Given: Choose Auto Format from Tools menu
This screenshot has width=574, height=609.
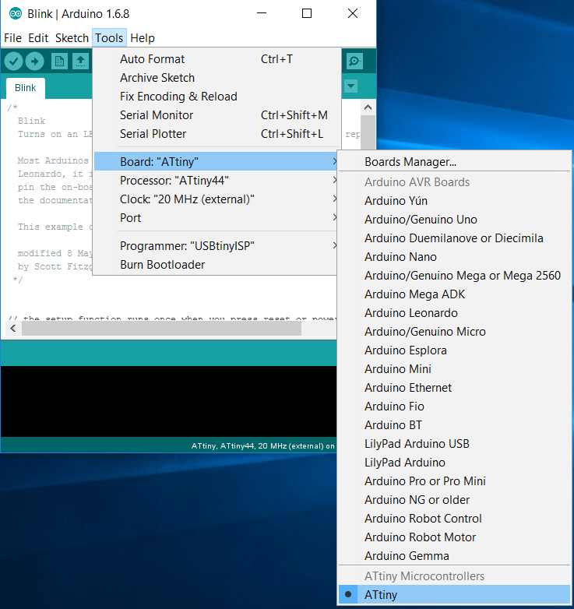Looking at the screenshot, I should pos(216,59).
